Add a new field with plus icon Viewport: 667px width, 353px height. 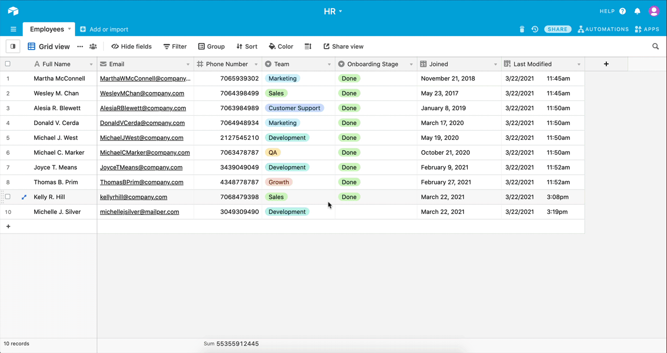(x=606, y=64)
